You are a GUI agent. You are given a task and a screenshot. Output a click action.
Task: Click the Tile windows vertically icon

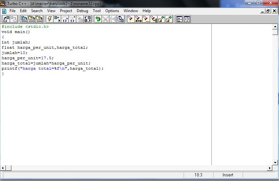click(187, 19)
